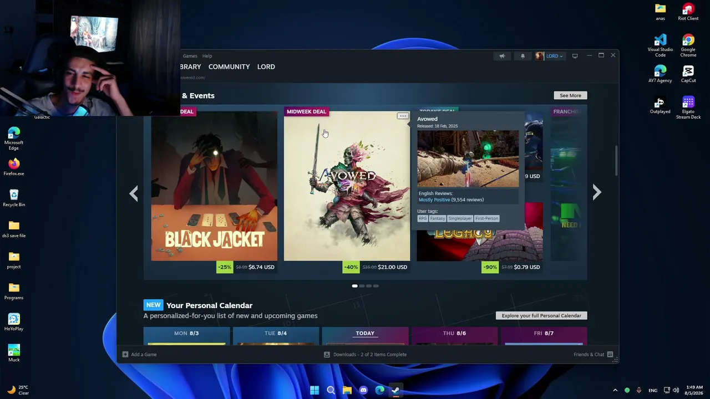Open the Games menu in Steam
Viewport: 710px width, 399px height.
click(190, 56)
